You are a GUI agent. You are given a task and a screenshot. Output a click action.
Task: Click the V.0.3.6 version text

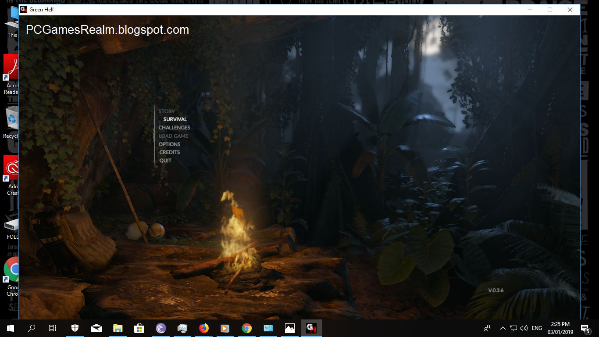pyautogui.click(x=496, y=290)
